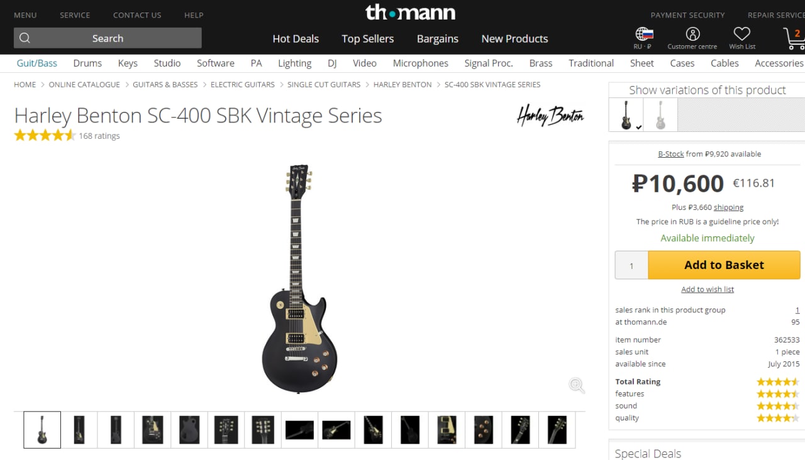Click the search magnifier icon
805x460 pixels.
coord(25,38)
